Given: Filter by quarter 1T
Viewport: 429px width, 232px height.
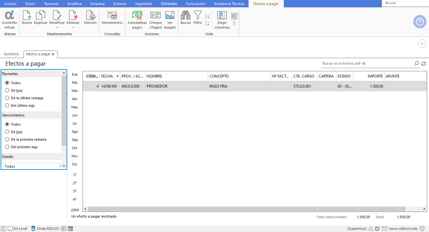Looking at the screenshot, I should 75,175.
